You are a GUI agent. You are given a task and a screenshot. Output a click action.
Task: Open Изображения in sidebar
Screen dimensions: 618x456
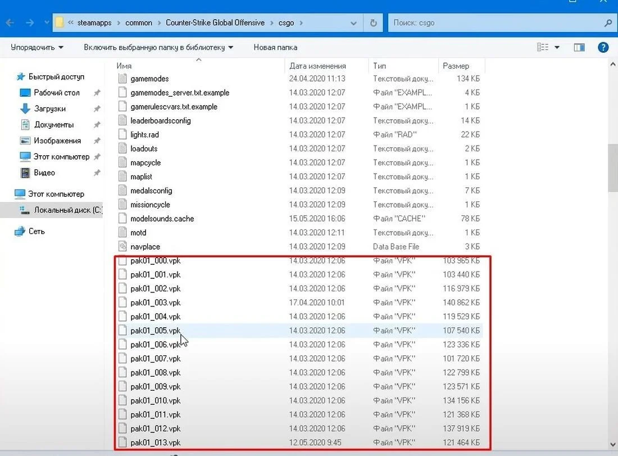click(x=57, y=141)
